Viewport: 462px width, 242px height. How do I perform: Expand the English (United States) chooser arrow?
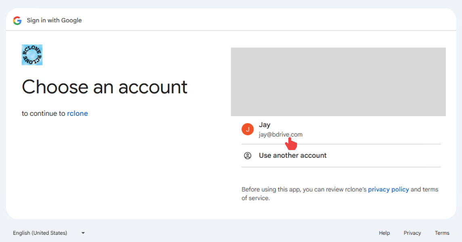click(x=83, y=233)
